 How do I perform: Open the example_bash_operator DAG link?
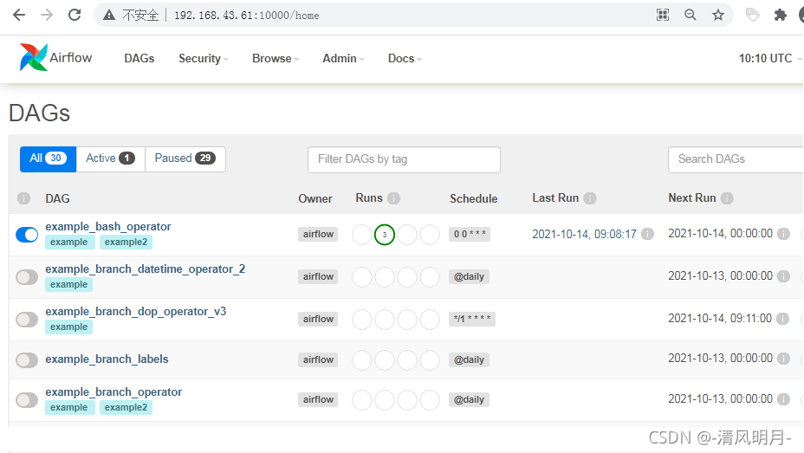tap(108, 227)
